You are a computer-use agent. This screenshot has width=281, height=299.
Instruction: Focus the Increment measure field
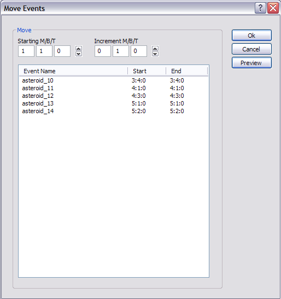pyautogui.click(x=103, y=51)
